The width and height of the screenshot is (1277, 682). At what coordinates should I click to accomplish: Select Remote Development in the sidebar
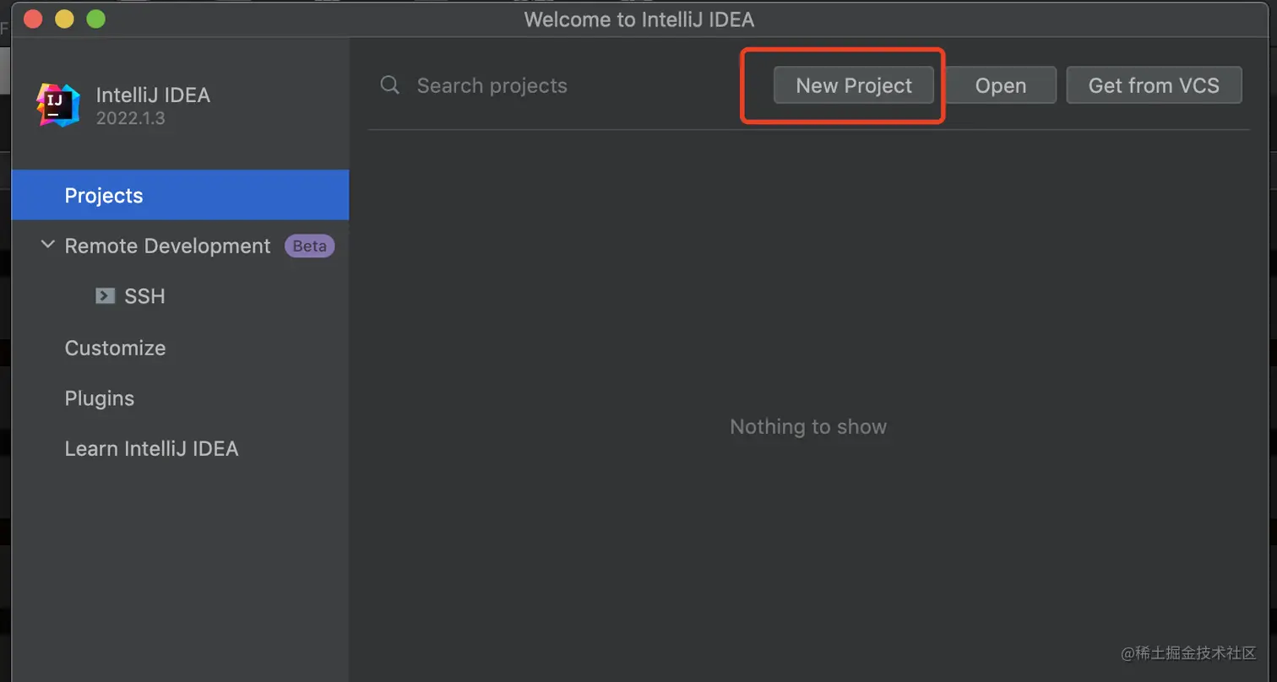tap(167, 246)
